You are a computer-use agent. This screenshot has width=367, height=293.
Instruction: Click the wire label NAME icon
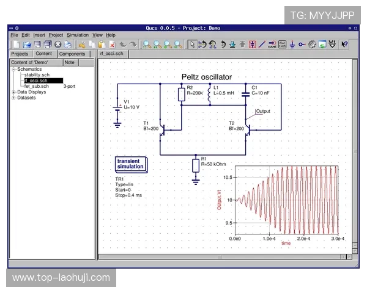[272, 45]
